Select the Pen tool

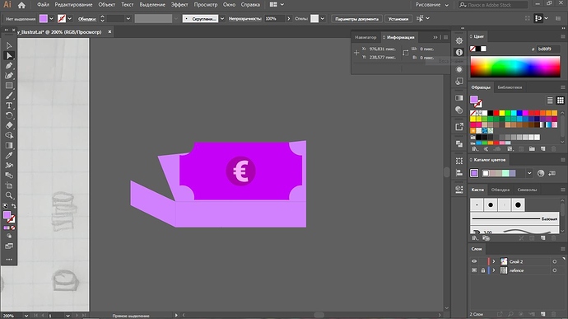point(9,66)
